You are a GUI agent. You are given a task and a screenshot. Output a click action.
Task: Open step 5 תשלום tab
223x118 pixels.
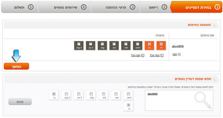pyautogui.click(x=20, y=7)
